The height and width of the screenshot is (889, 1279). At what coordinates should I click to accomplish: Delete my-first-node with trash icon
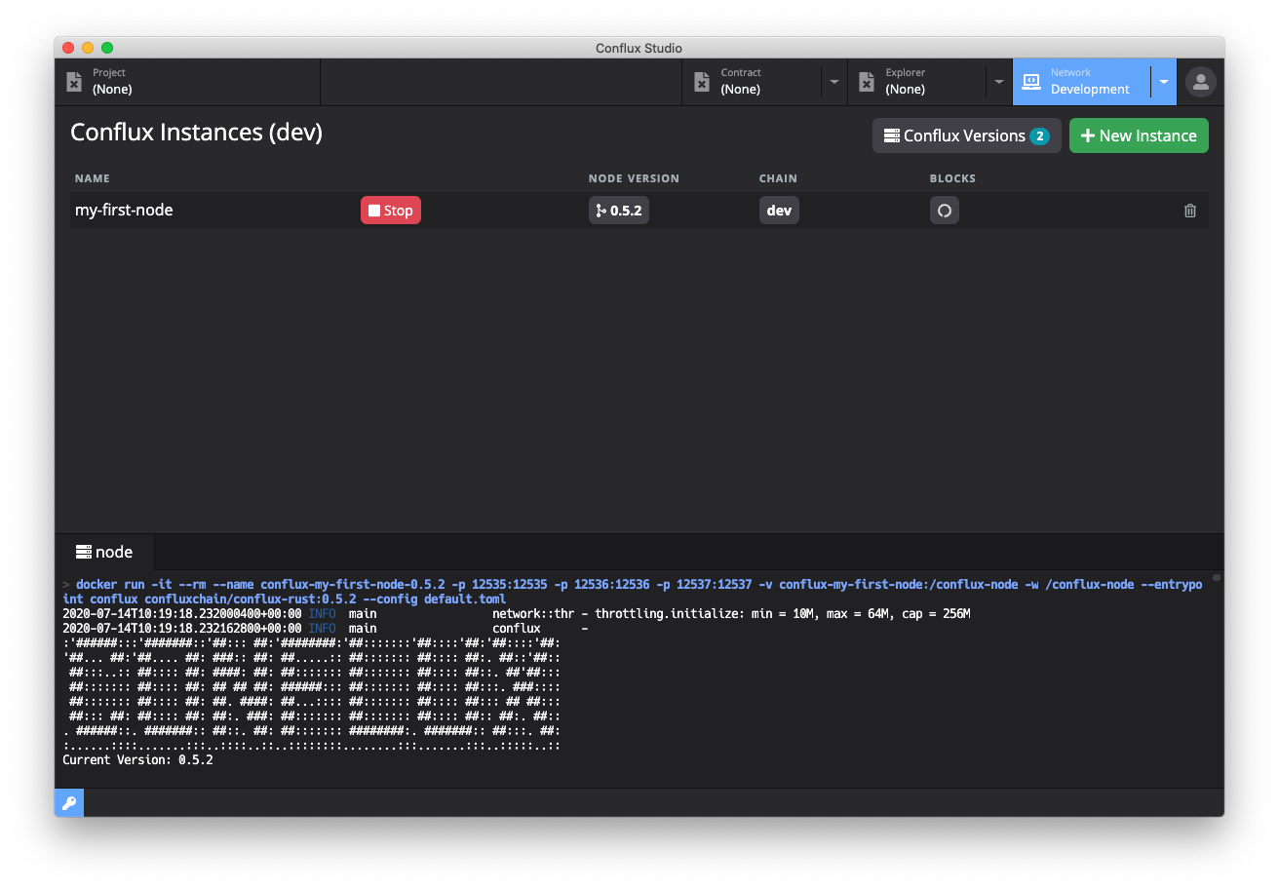pos(1190,211)
